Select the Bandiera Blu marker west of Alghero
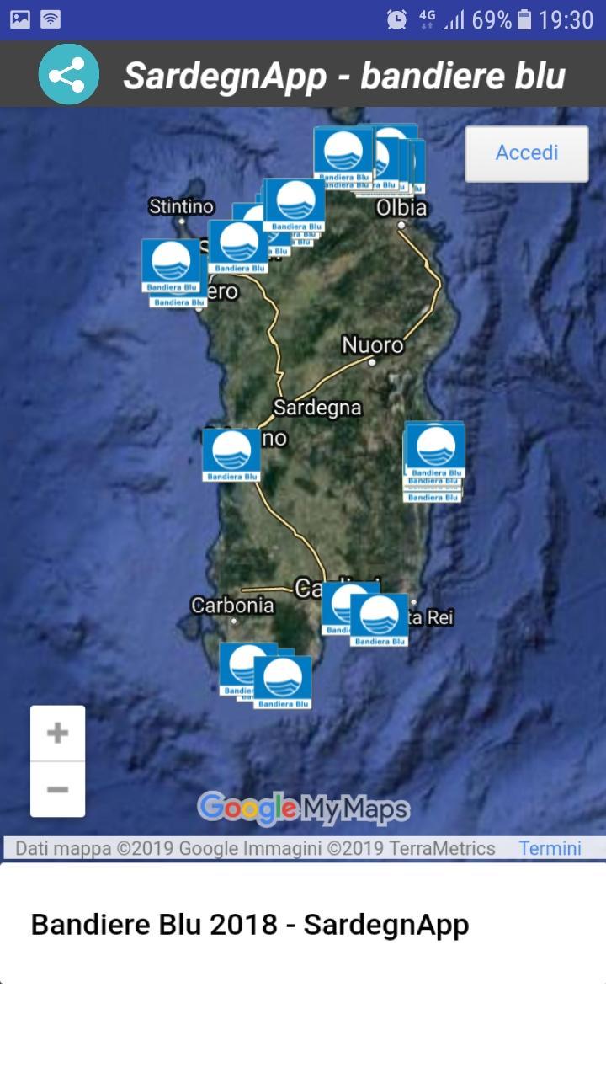The height and width of the screenshot is (1078, 606). (x=171, y=266)
